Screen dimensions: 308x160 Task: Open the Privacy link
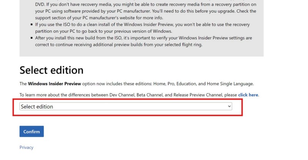click(26, 147)
